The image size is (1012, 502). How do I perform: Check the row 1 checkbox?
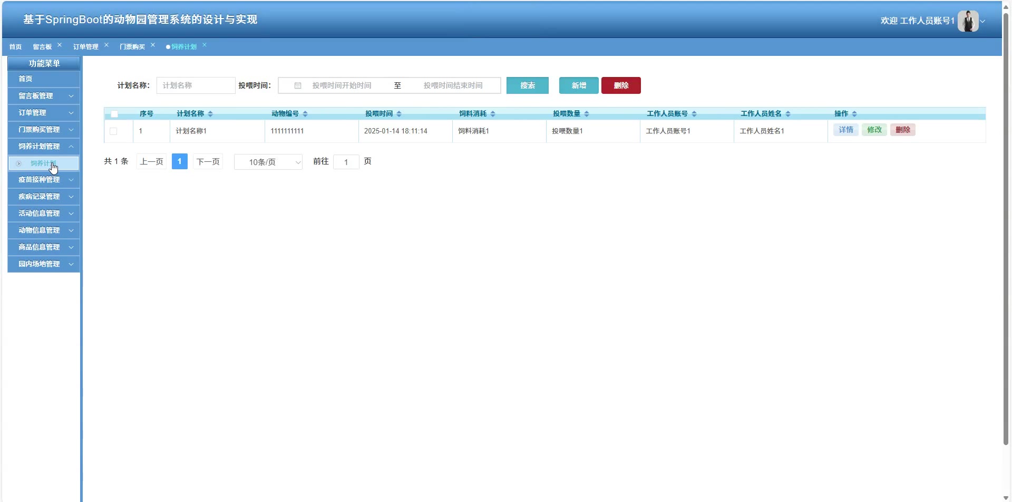coord(113,131)
